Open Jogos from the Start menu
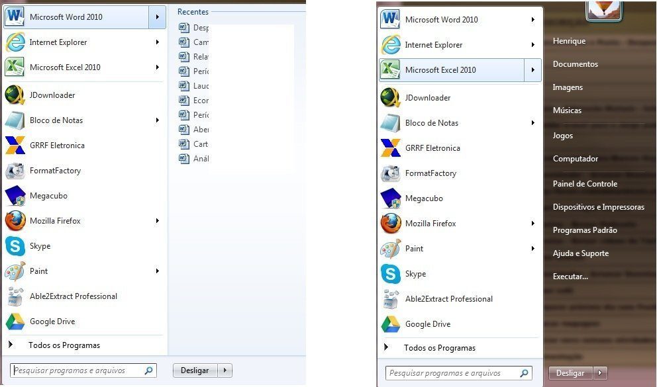The image size is (657, 387). 563,136
